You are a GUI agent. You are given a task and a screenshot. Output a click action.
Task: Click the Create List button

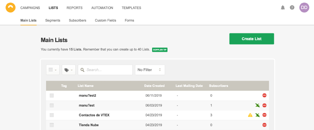pos(252,39)
